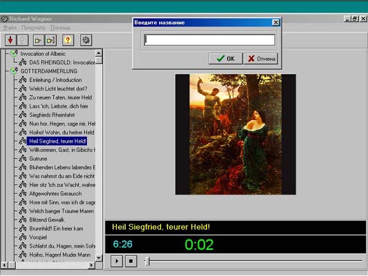Image resolution: width=368 pixels, height=276 pixels.
Task: Select track Lass 'ich, Liebste, dich hier
Action: pos(59,106)
